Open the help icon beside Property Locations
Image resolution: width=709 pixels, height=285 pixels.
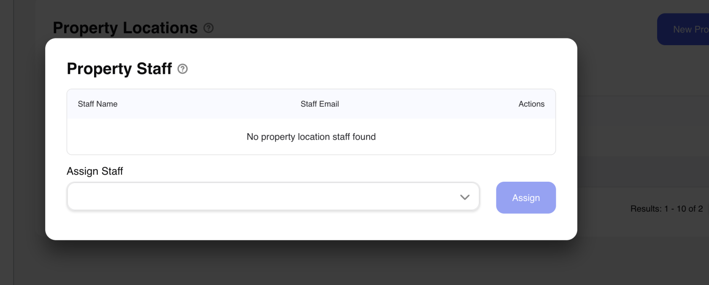tap(208, 28)
